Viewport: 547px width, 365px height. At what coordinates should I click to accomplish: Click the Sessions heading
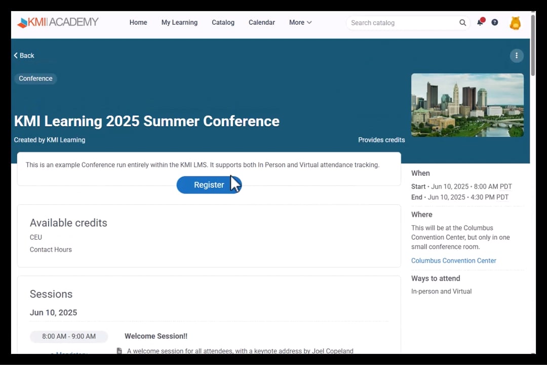pyautogui.click(x=51, y=294)
